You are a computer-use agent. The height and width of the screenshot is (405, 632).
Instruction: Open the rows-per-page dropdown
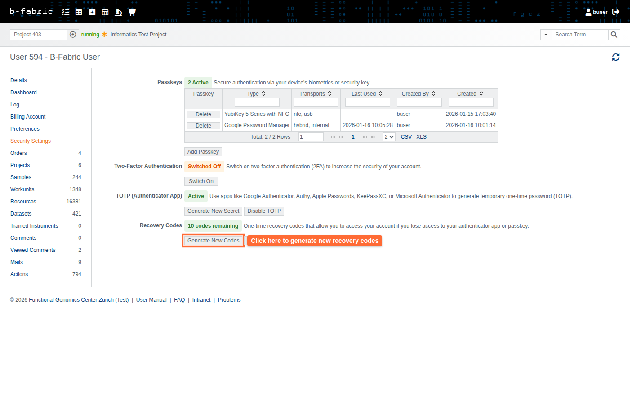click(389, 137)
